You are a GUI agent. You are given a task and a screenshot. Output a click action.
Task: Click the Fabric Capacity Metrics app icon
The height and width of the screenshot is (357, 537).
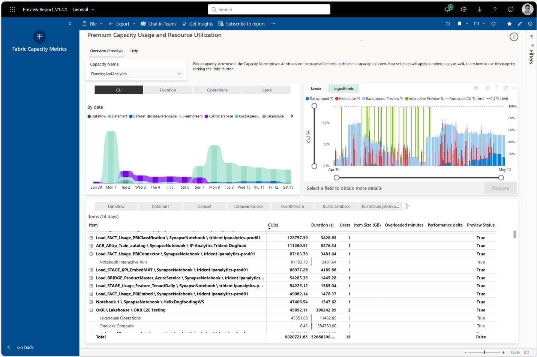pos(39,36)
